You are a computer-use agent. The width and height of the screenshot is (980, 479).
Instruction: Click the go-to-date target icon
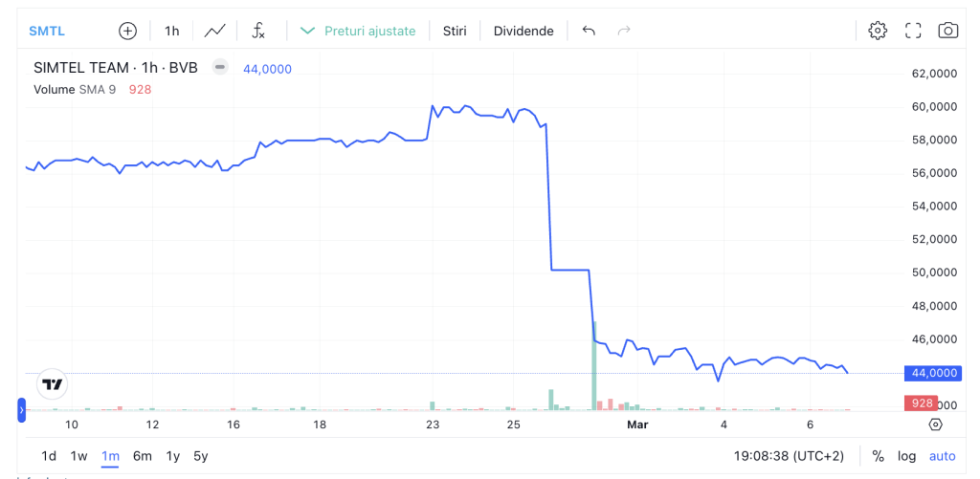(935, 425)
